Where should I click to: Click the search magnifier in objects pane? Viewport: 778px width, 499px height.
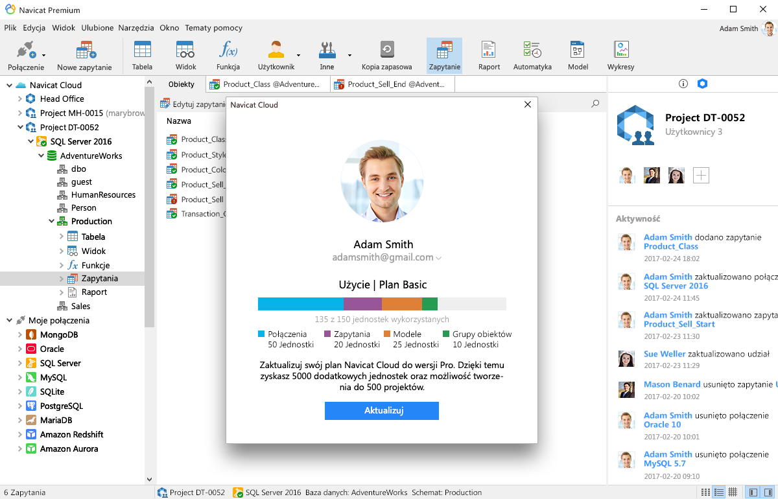pyautogui.click(x=595, y=104)
